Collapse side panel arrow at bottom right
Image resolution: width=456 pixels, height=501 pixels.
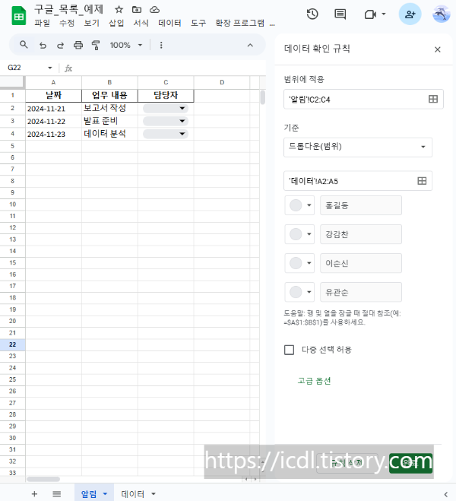(x=446, y=495)
